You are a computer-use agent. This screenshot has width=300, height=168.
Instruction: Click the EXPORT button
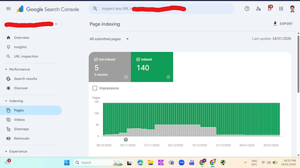point(283,24)
